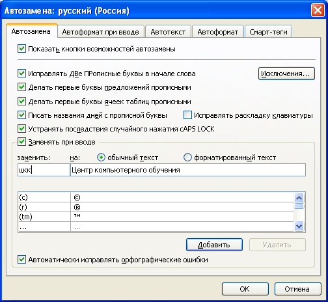Click the заменить input field with цкк
The image size is (328, 302).
click(x=44, y=170)
